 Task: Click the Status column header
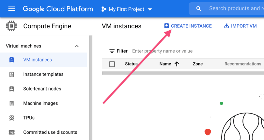point(131,64)
